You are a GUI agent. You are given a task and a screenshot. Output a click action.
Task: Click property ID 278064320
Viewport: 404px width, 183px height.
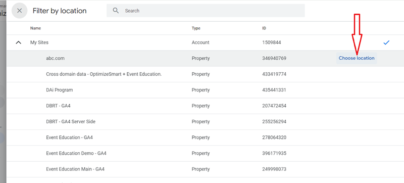pyautogui.click(x=274, y=138)
